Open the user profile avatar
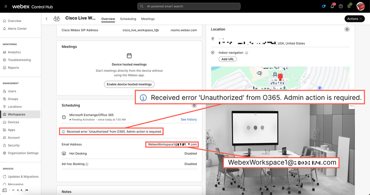The image size is (370, 195). click(x=360, y=6)
